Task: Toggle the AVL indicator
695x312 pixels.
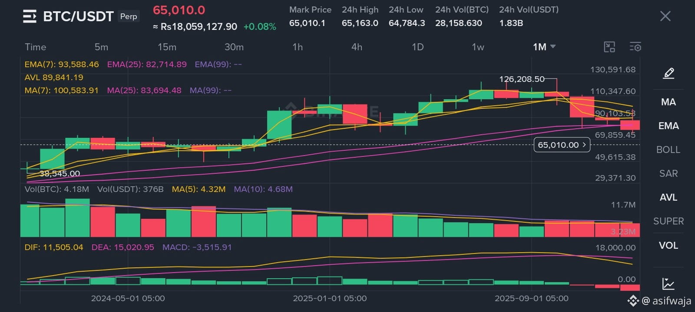Action: 669,197
